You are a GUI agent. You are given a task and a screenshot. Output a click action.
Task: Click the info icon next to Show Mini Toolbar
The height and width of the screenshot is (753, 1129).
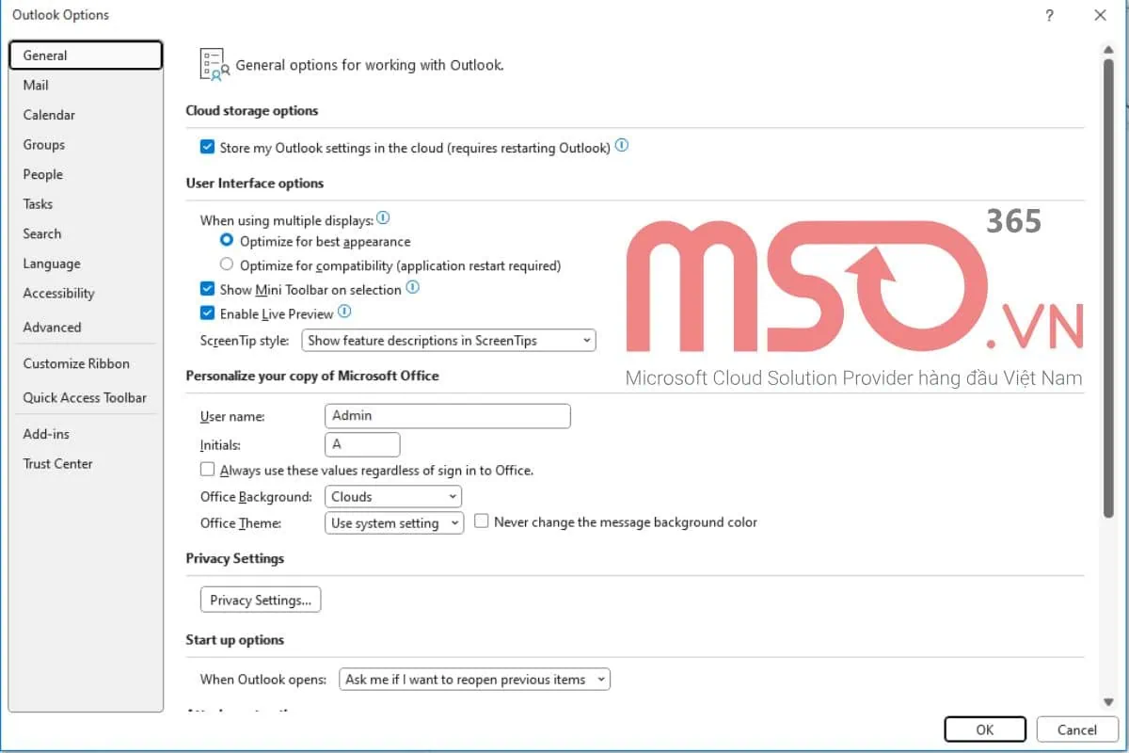412,289
